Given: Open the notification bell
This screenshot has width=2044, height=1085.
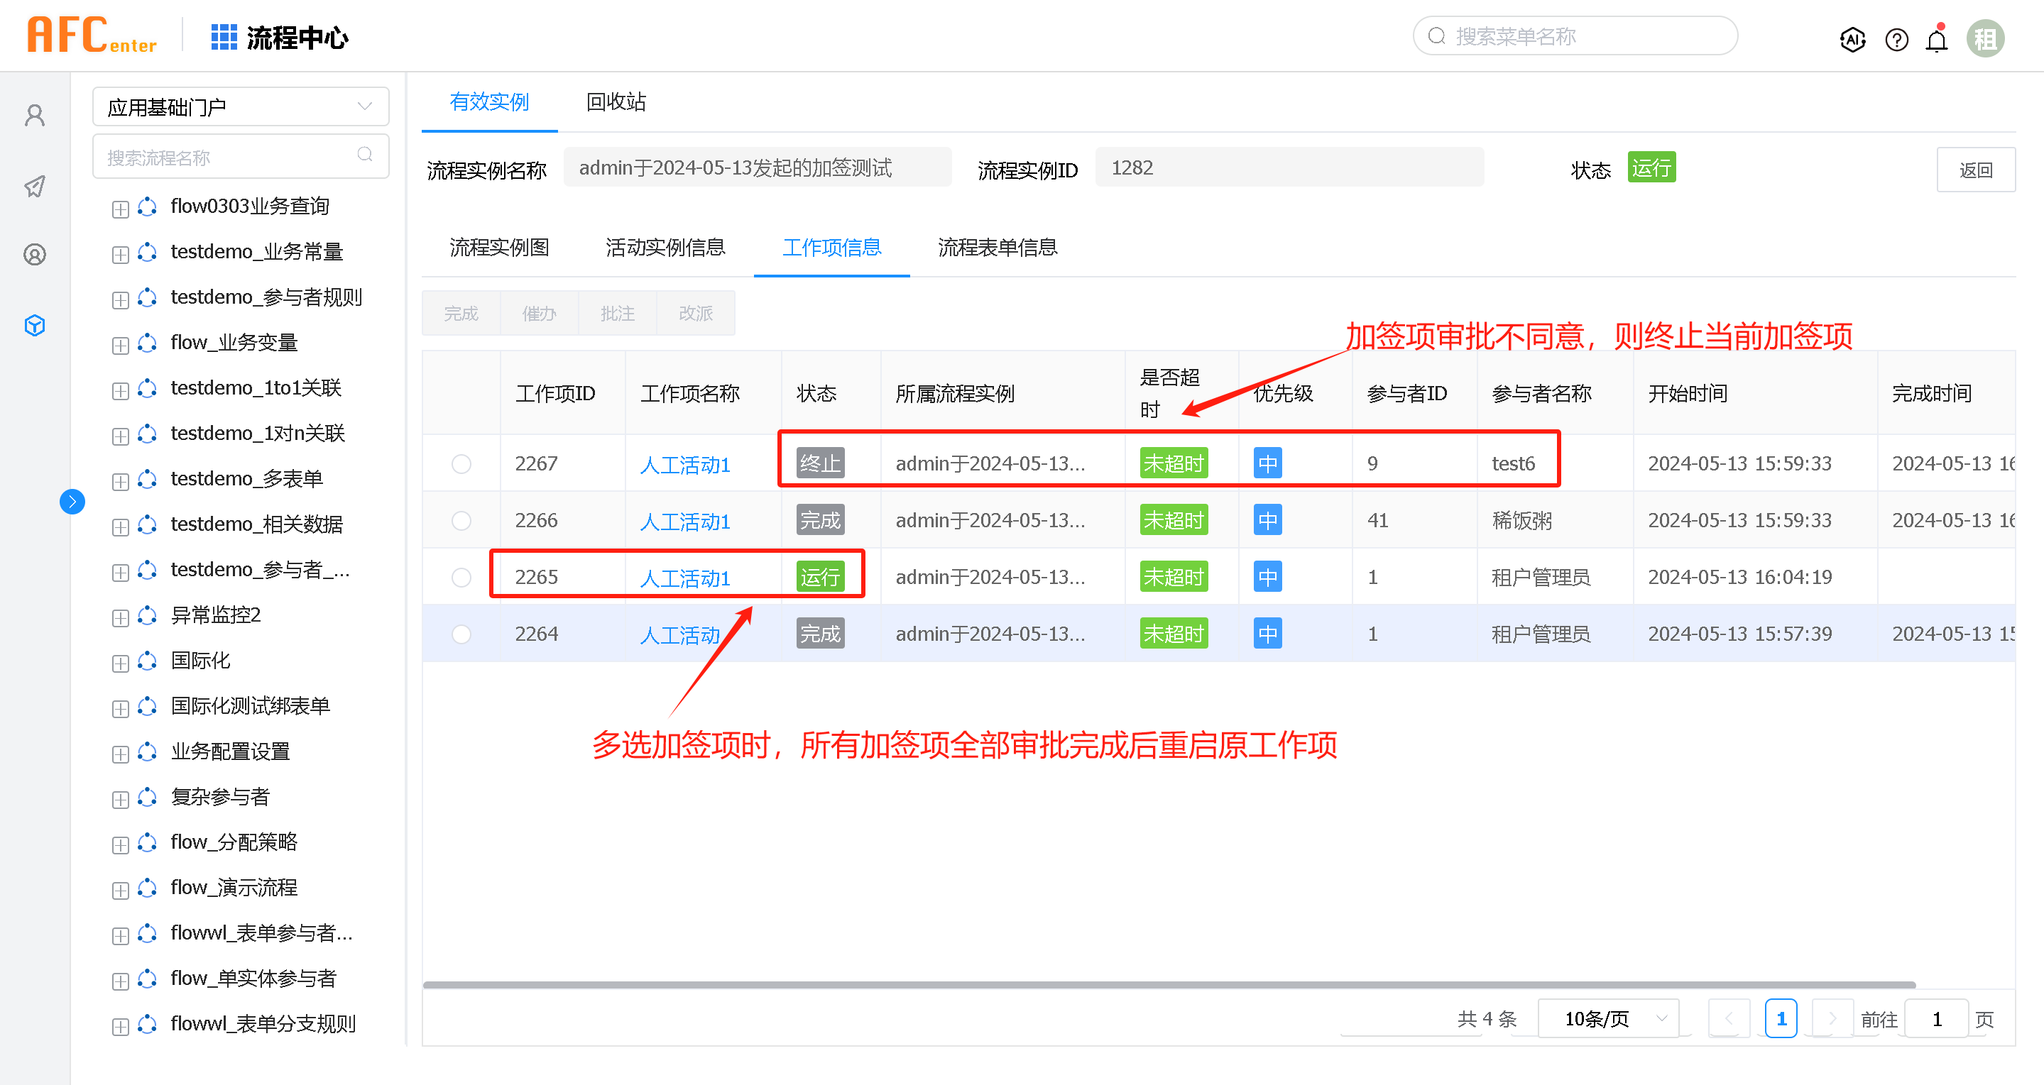Looking at the screenshot, I should [1937, 39].
